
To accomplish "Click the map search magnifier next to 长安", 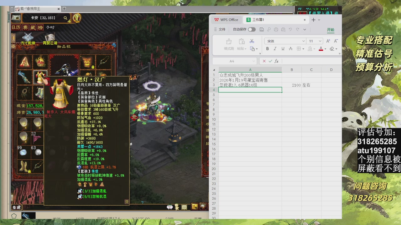I will [65, 18].
